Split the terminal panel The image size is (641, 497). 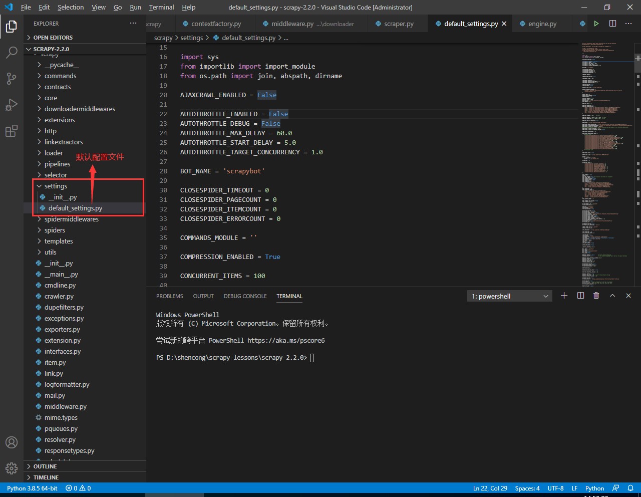click(580, 296)
